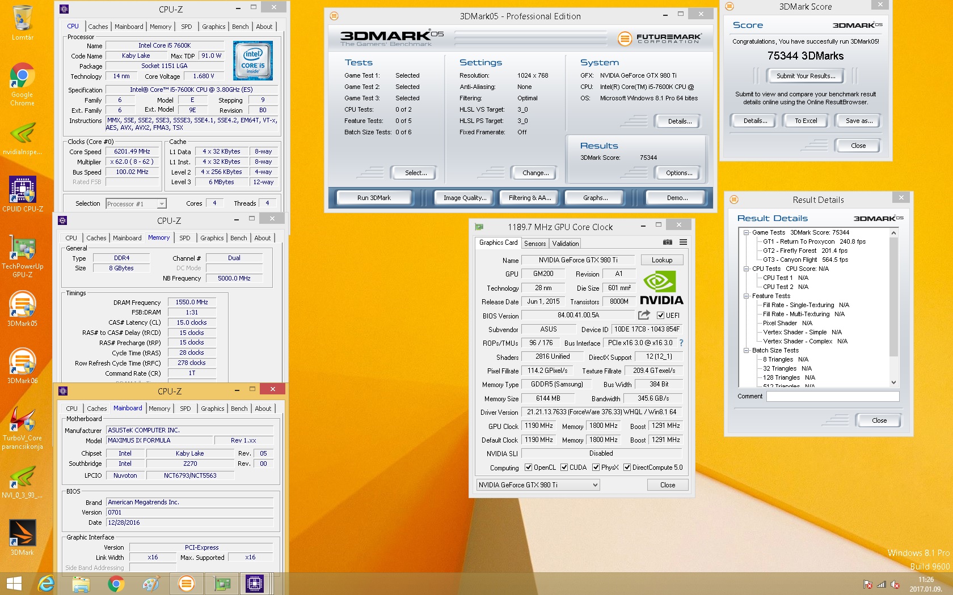
Task: Launch Google Chrome from desktop icon
Action: point(23,84)
